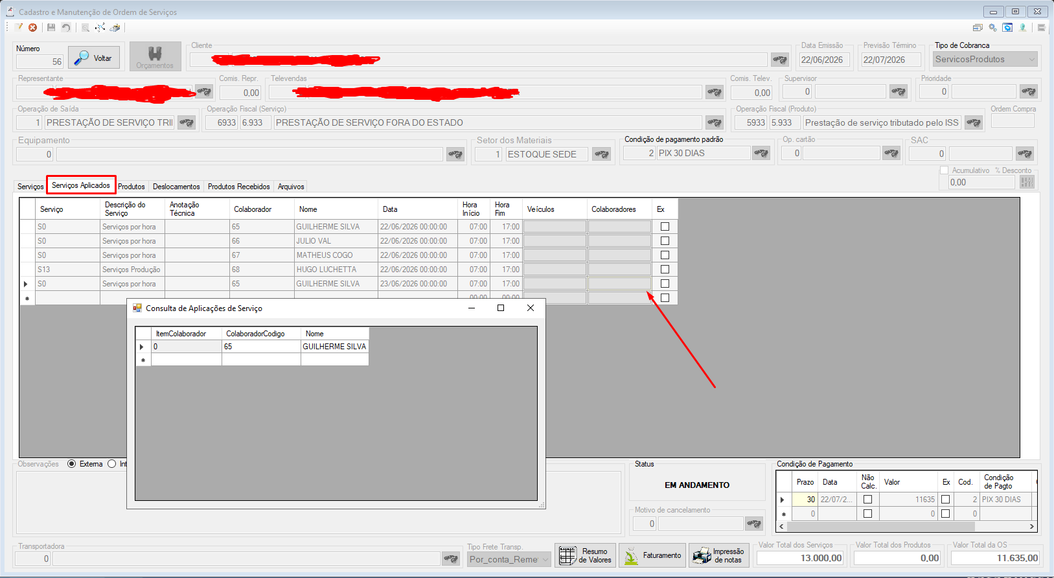Viewport: 1054px width, 578px height.
Task: Click the blue gear window toolbar icon
Action: point(1007,27)
